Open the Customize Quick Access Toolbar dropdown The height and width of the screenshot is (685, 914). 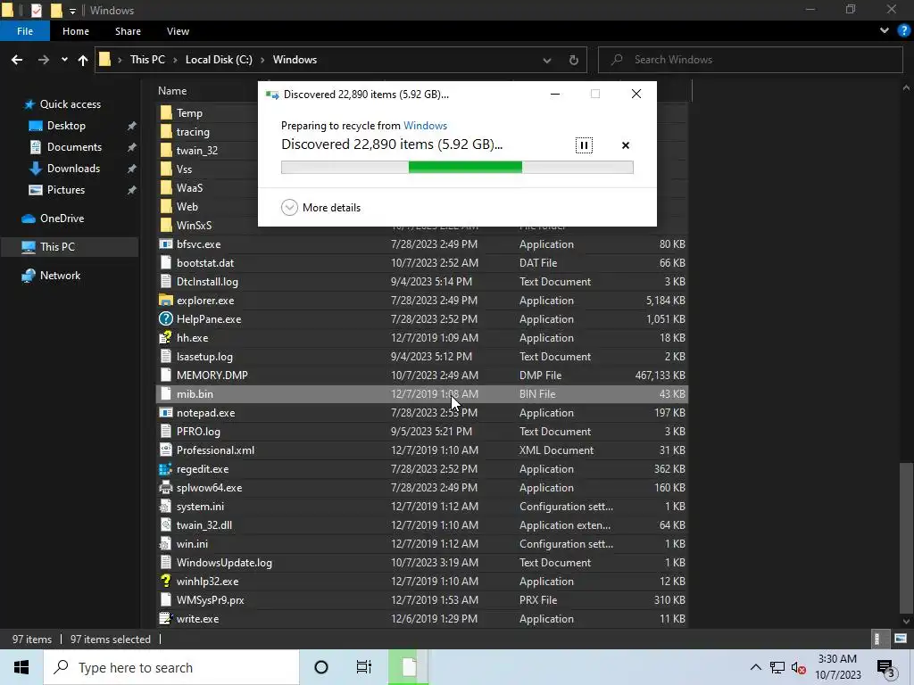(x=72, y=11)
